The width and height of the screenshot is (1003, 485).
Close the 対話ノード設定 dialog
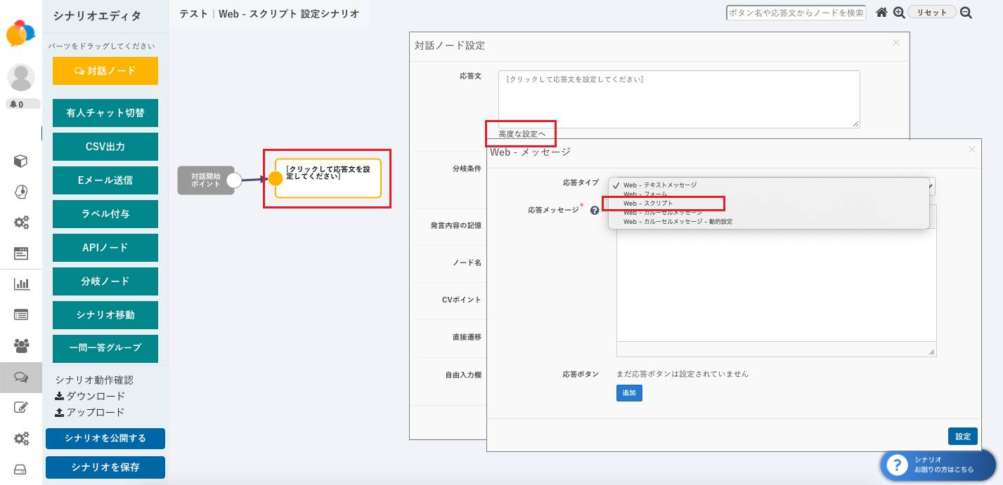tap(895, 43)
